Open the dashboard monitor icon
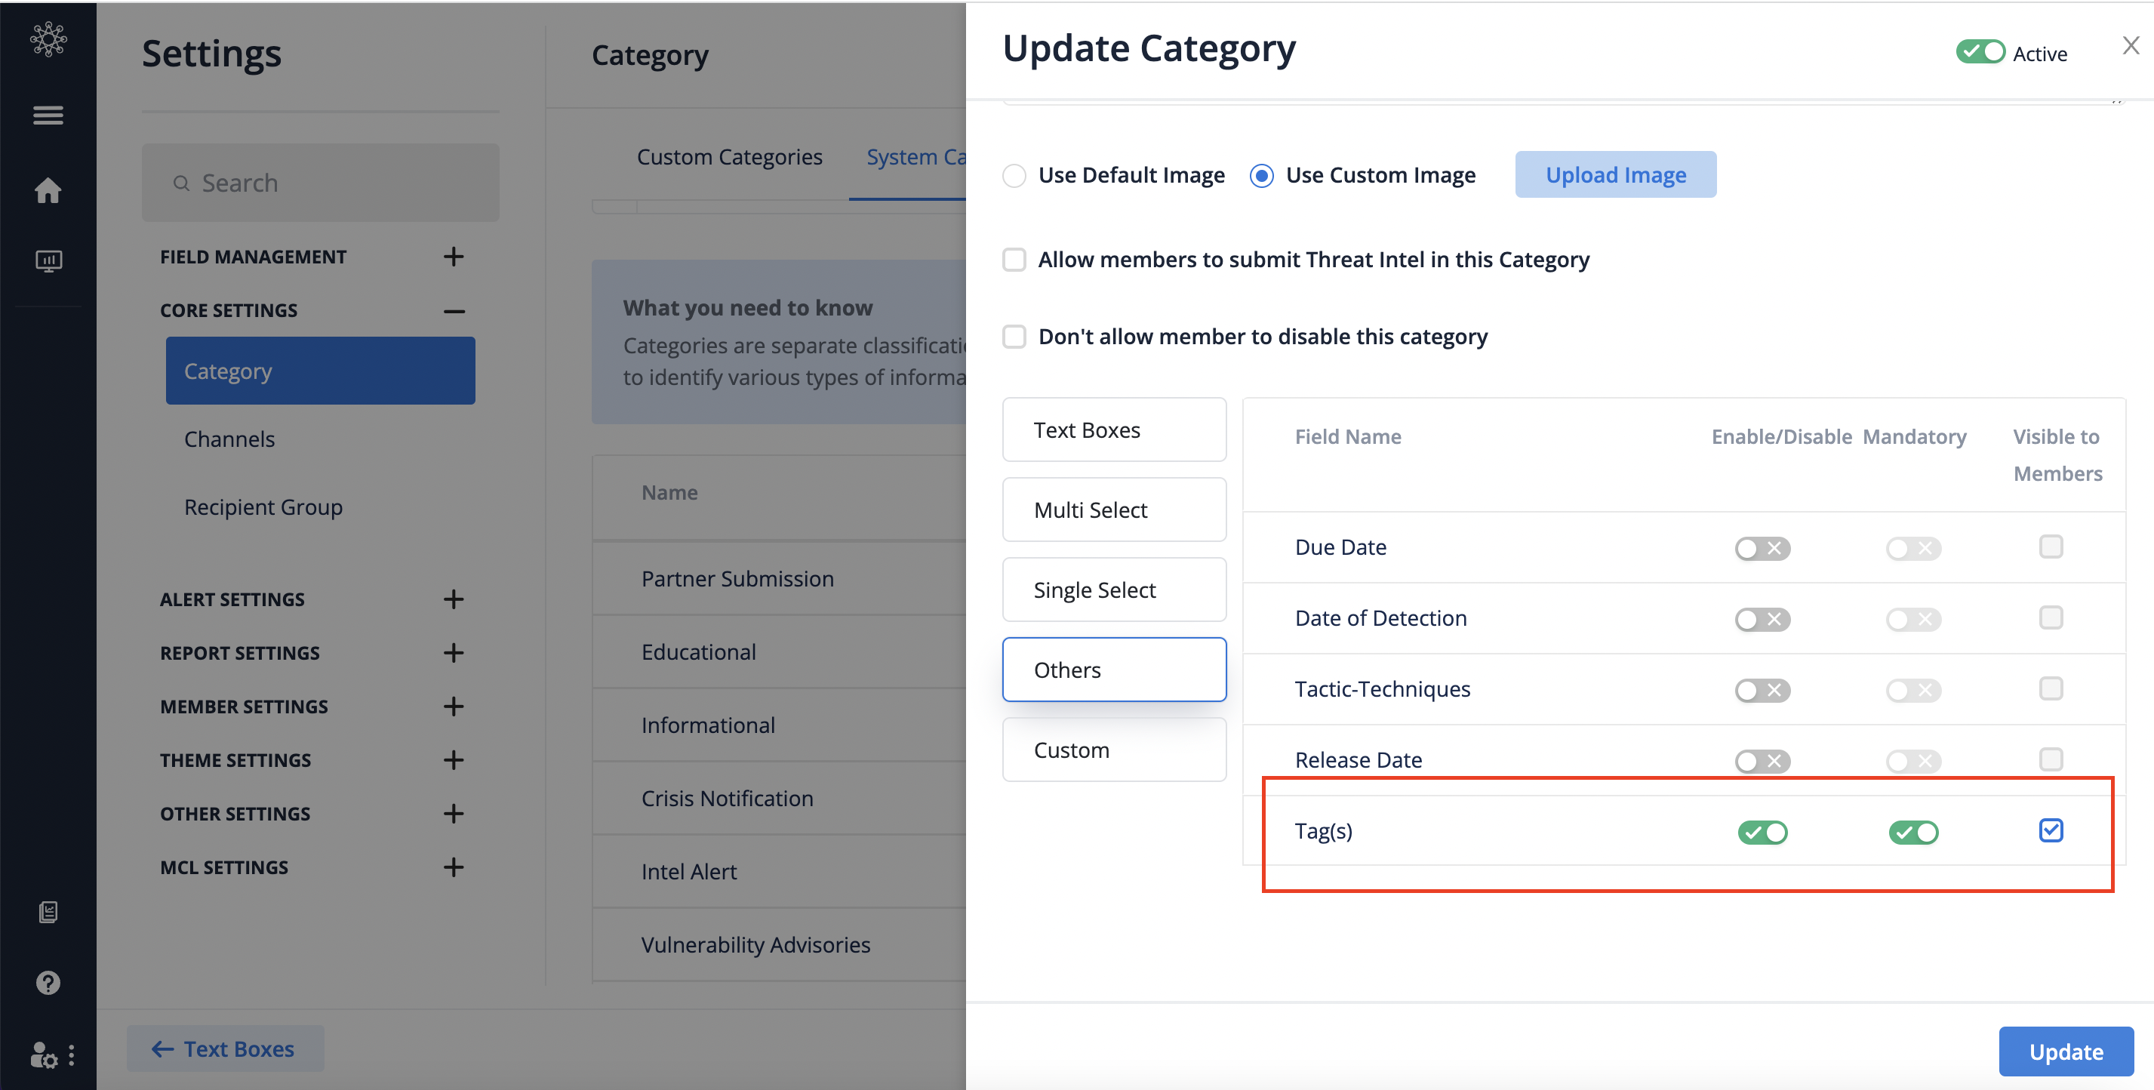Viewport: 2154px width, 1090px height. pos(48,261)
